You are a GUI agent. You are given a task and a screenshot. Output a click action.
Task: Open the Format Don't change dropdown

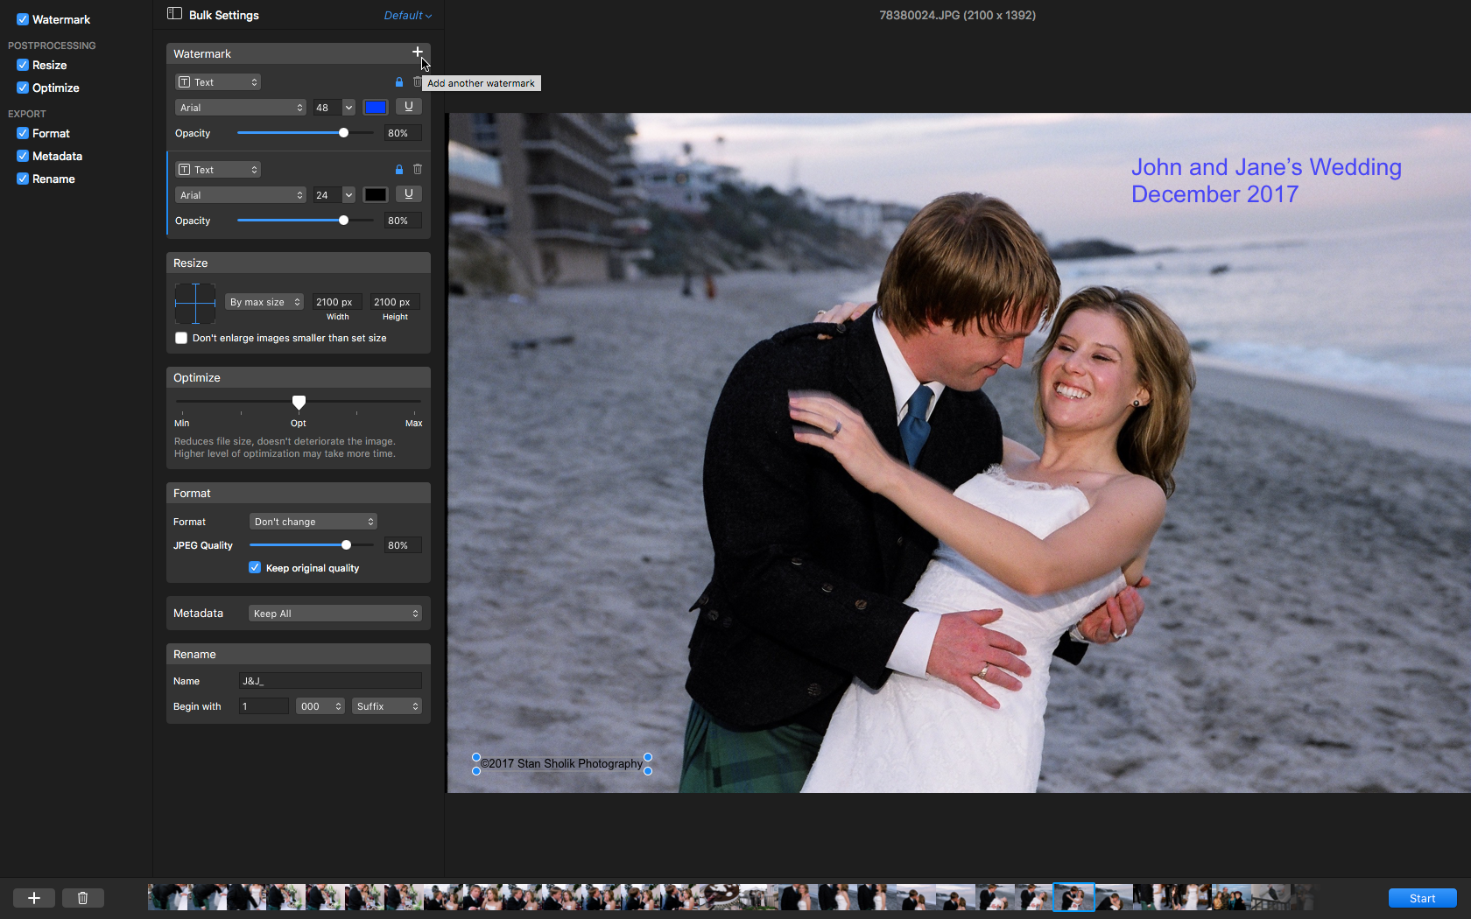point(313,522)
